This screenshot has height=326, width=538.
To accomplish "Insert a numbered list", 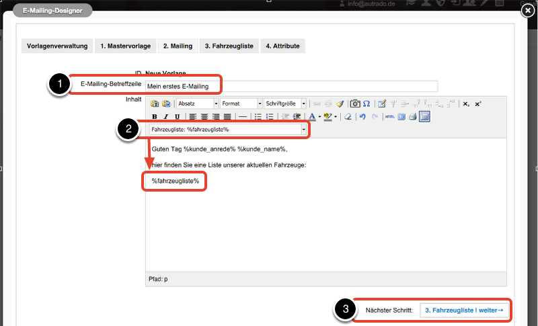I will pyautogui.click(x=270, y=116).
